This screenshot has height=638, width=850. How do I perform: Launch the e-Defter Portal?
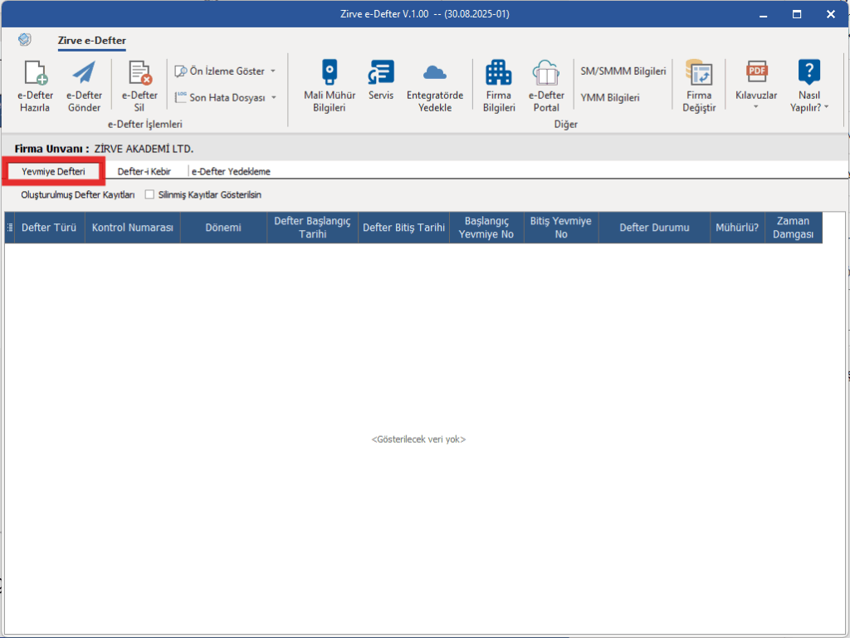coord(546,86)
